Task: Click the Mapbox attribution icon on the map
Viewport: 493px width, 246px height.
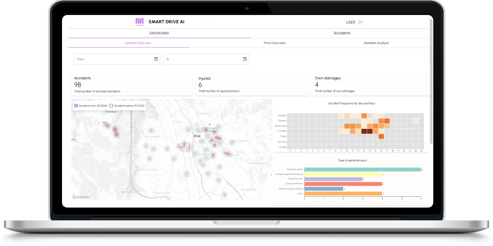Action: [x=74, y=197]
